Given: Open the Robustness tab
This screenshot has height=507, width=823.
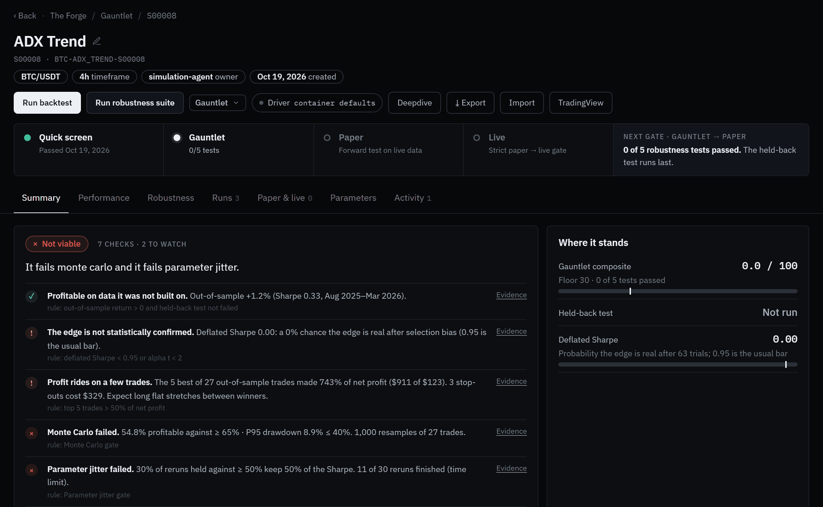Looking at the screenshot, I should (x=171, y=198).
